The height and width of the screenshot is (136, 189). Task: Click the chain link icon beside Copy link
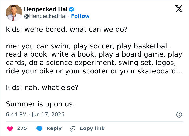(73, 128)
